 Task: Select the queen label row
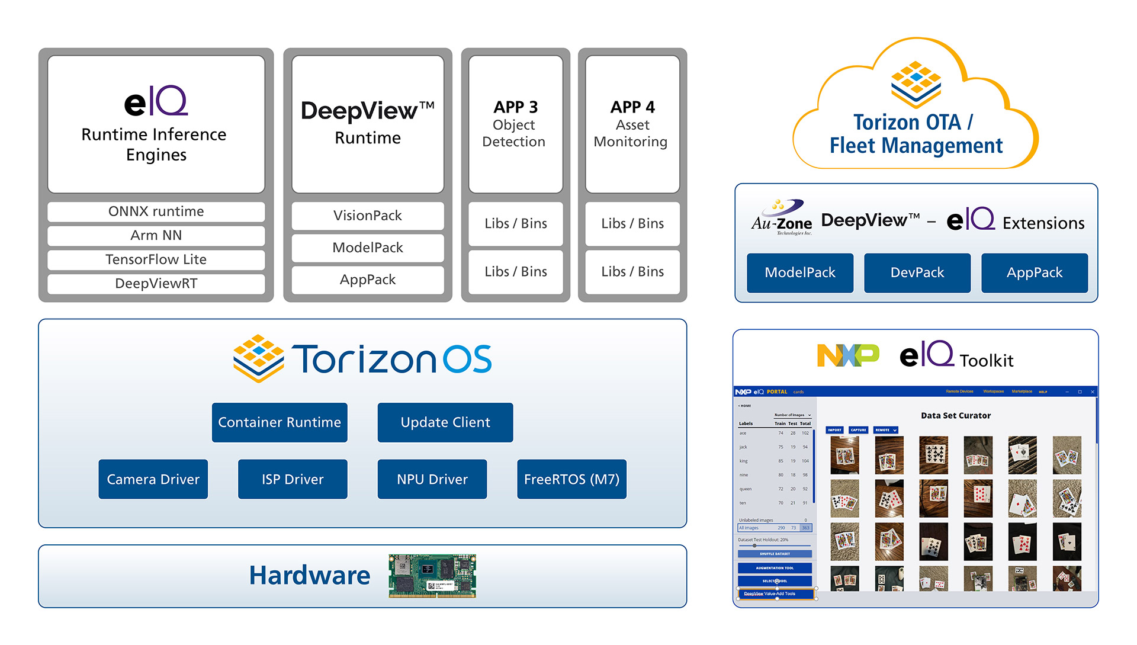(775, 489)
